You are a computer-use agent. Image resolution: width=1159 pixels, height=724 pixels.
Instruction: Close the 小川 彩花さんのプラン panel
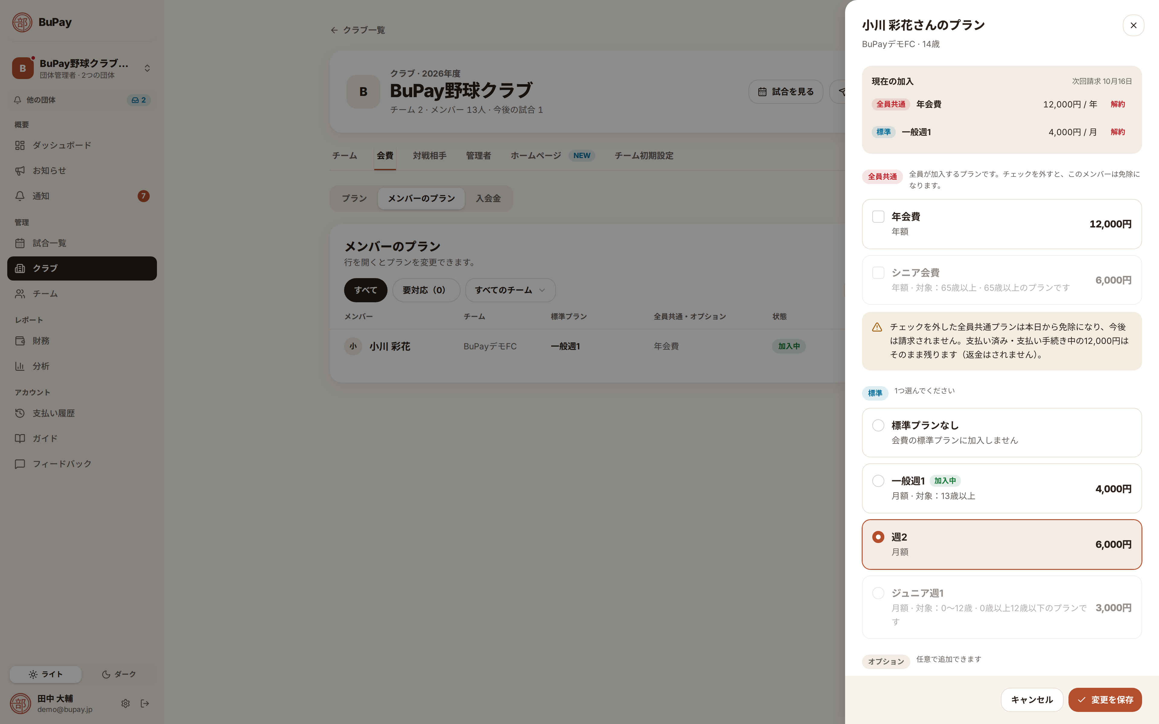tap(1133, 25)
